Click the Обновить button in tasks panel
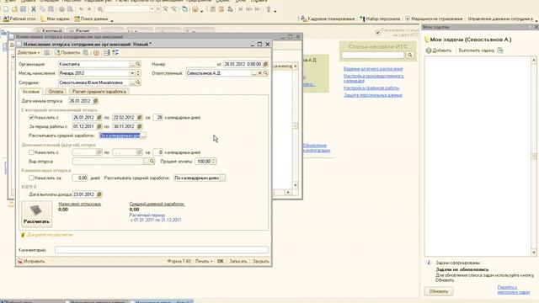Viewport: 539px width, 303px height. 439,291
